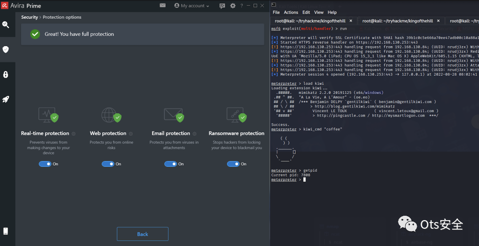Viewport: 479px width, 246px height.
Task: Open the feedback chat icon
Action: [222, 6]
